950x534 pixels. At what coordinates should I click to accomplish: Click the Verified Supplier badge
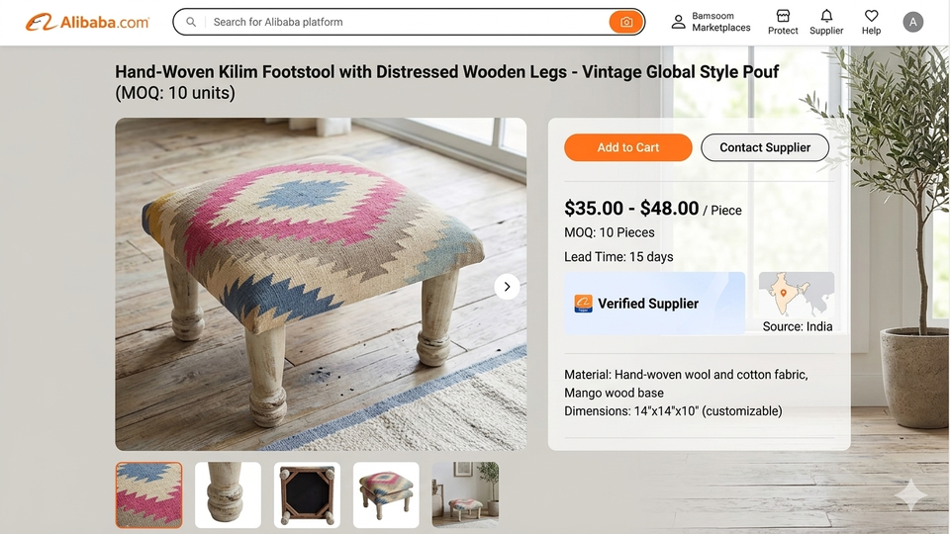[x=654, y=304]
